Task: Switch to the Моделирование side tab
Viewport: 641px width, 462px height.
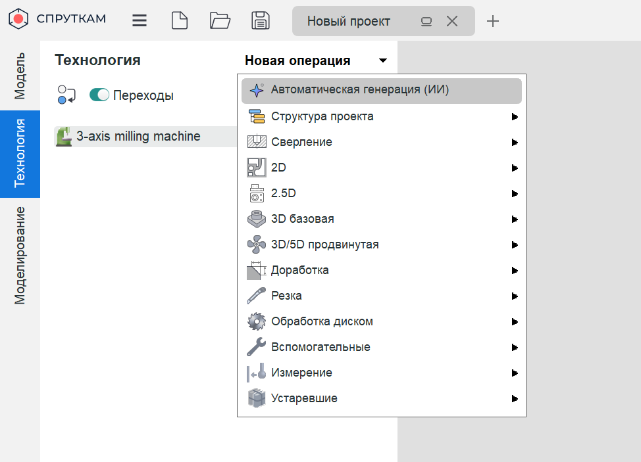Action: click(20, 255)
